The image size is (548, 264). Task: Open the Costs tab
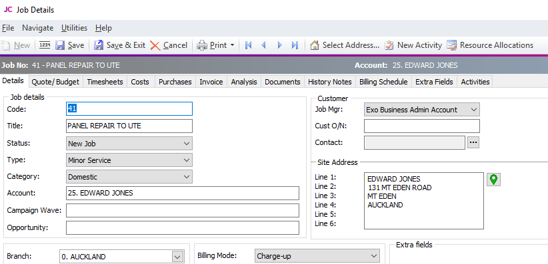pos(140,82)
